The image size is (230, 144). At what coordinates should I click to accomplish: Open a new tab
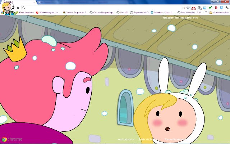39,2
